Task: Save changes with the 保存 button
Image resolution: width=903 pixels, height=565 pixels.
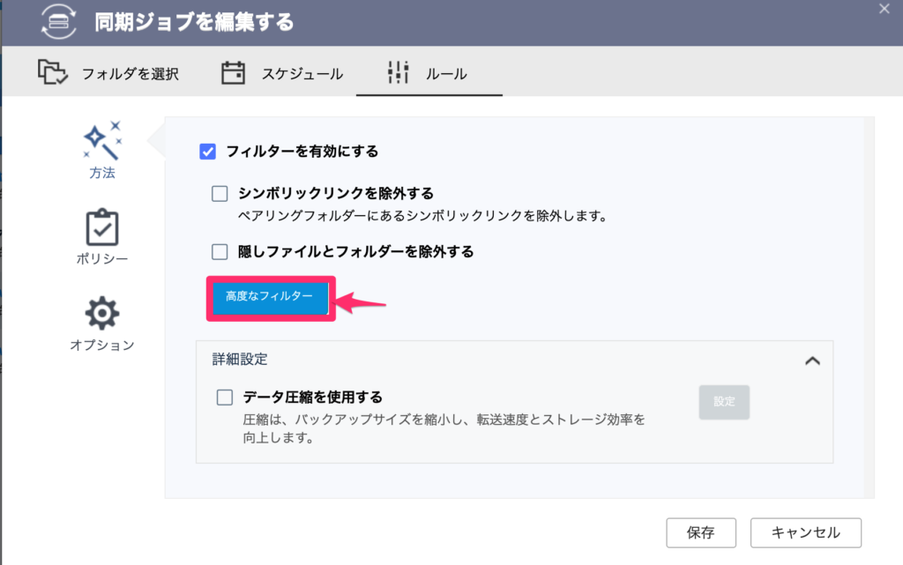Action: point(701,532)
